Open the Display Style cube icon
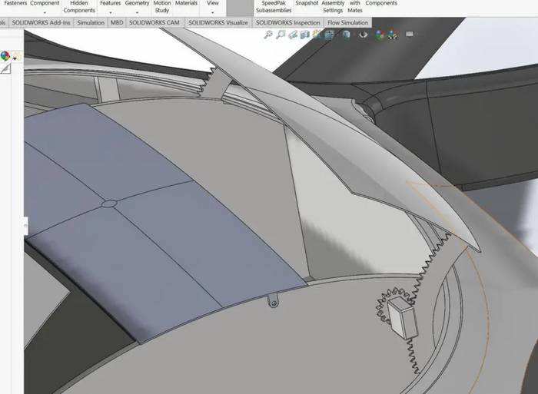This screenshot has height=394, width=538. [345, 35]
